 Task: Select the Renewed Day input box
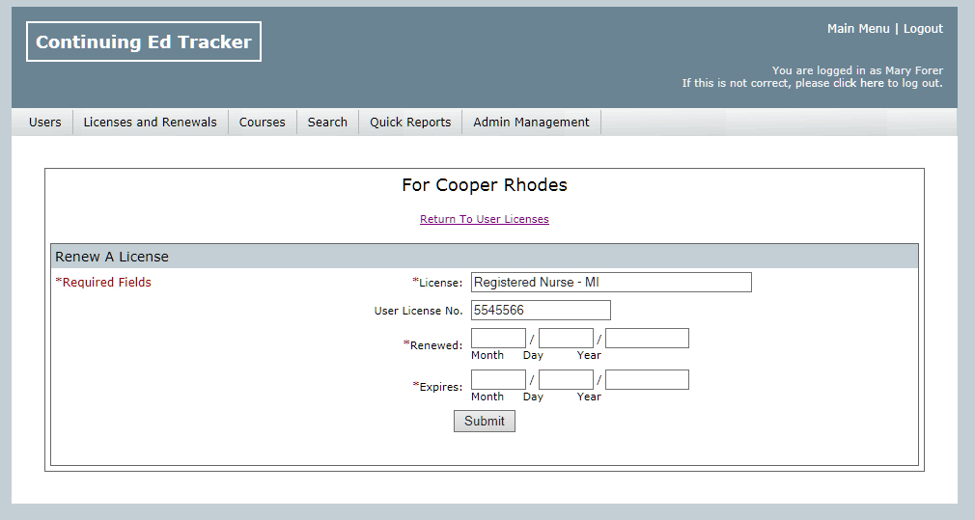566,339
